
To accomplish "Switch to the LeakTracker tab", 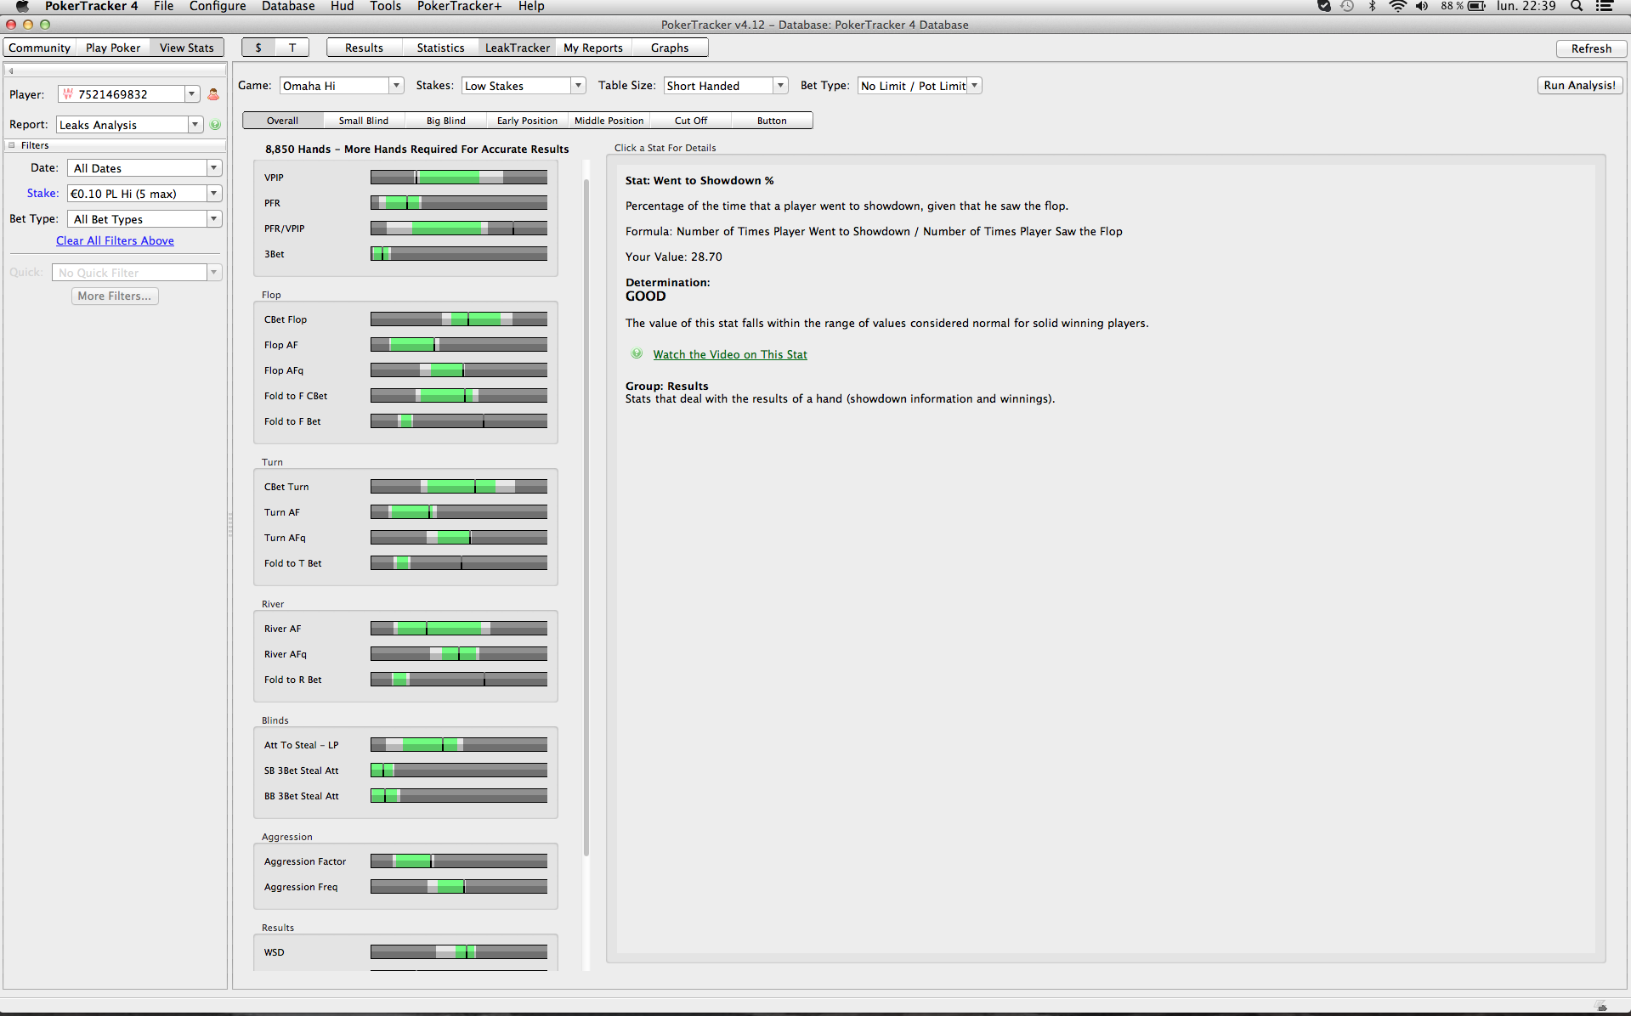I will click(517, 48).
